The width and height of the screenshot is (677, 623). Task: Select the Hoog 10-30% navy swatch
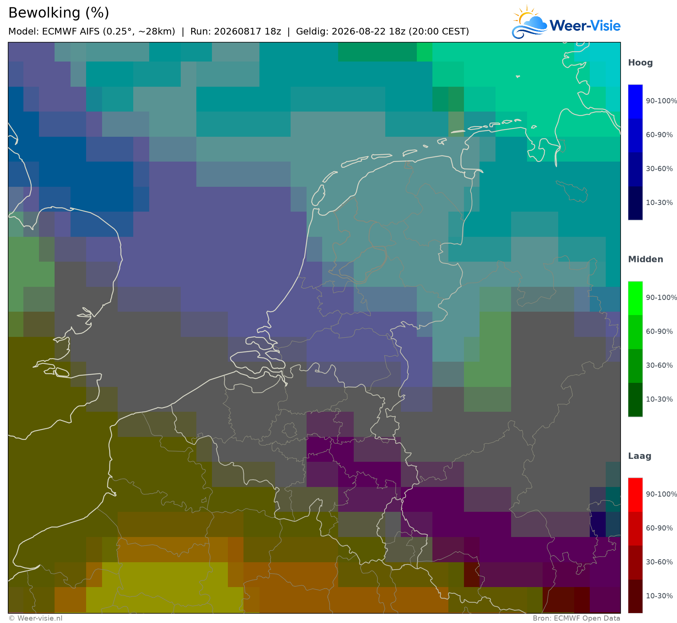tap(635, 203)
